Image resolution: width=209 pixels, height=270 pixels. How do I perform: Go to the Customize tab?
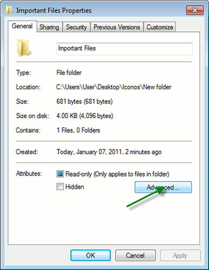[160, 27]
